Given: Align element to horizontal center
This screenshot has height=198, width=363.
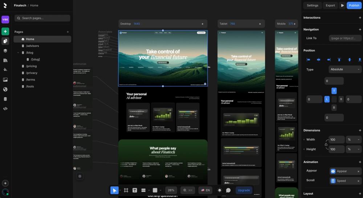Looking at the screenshot, I should point(319,60).
